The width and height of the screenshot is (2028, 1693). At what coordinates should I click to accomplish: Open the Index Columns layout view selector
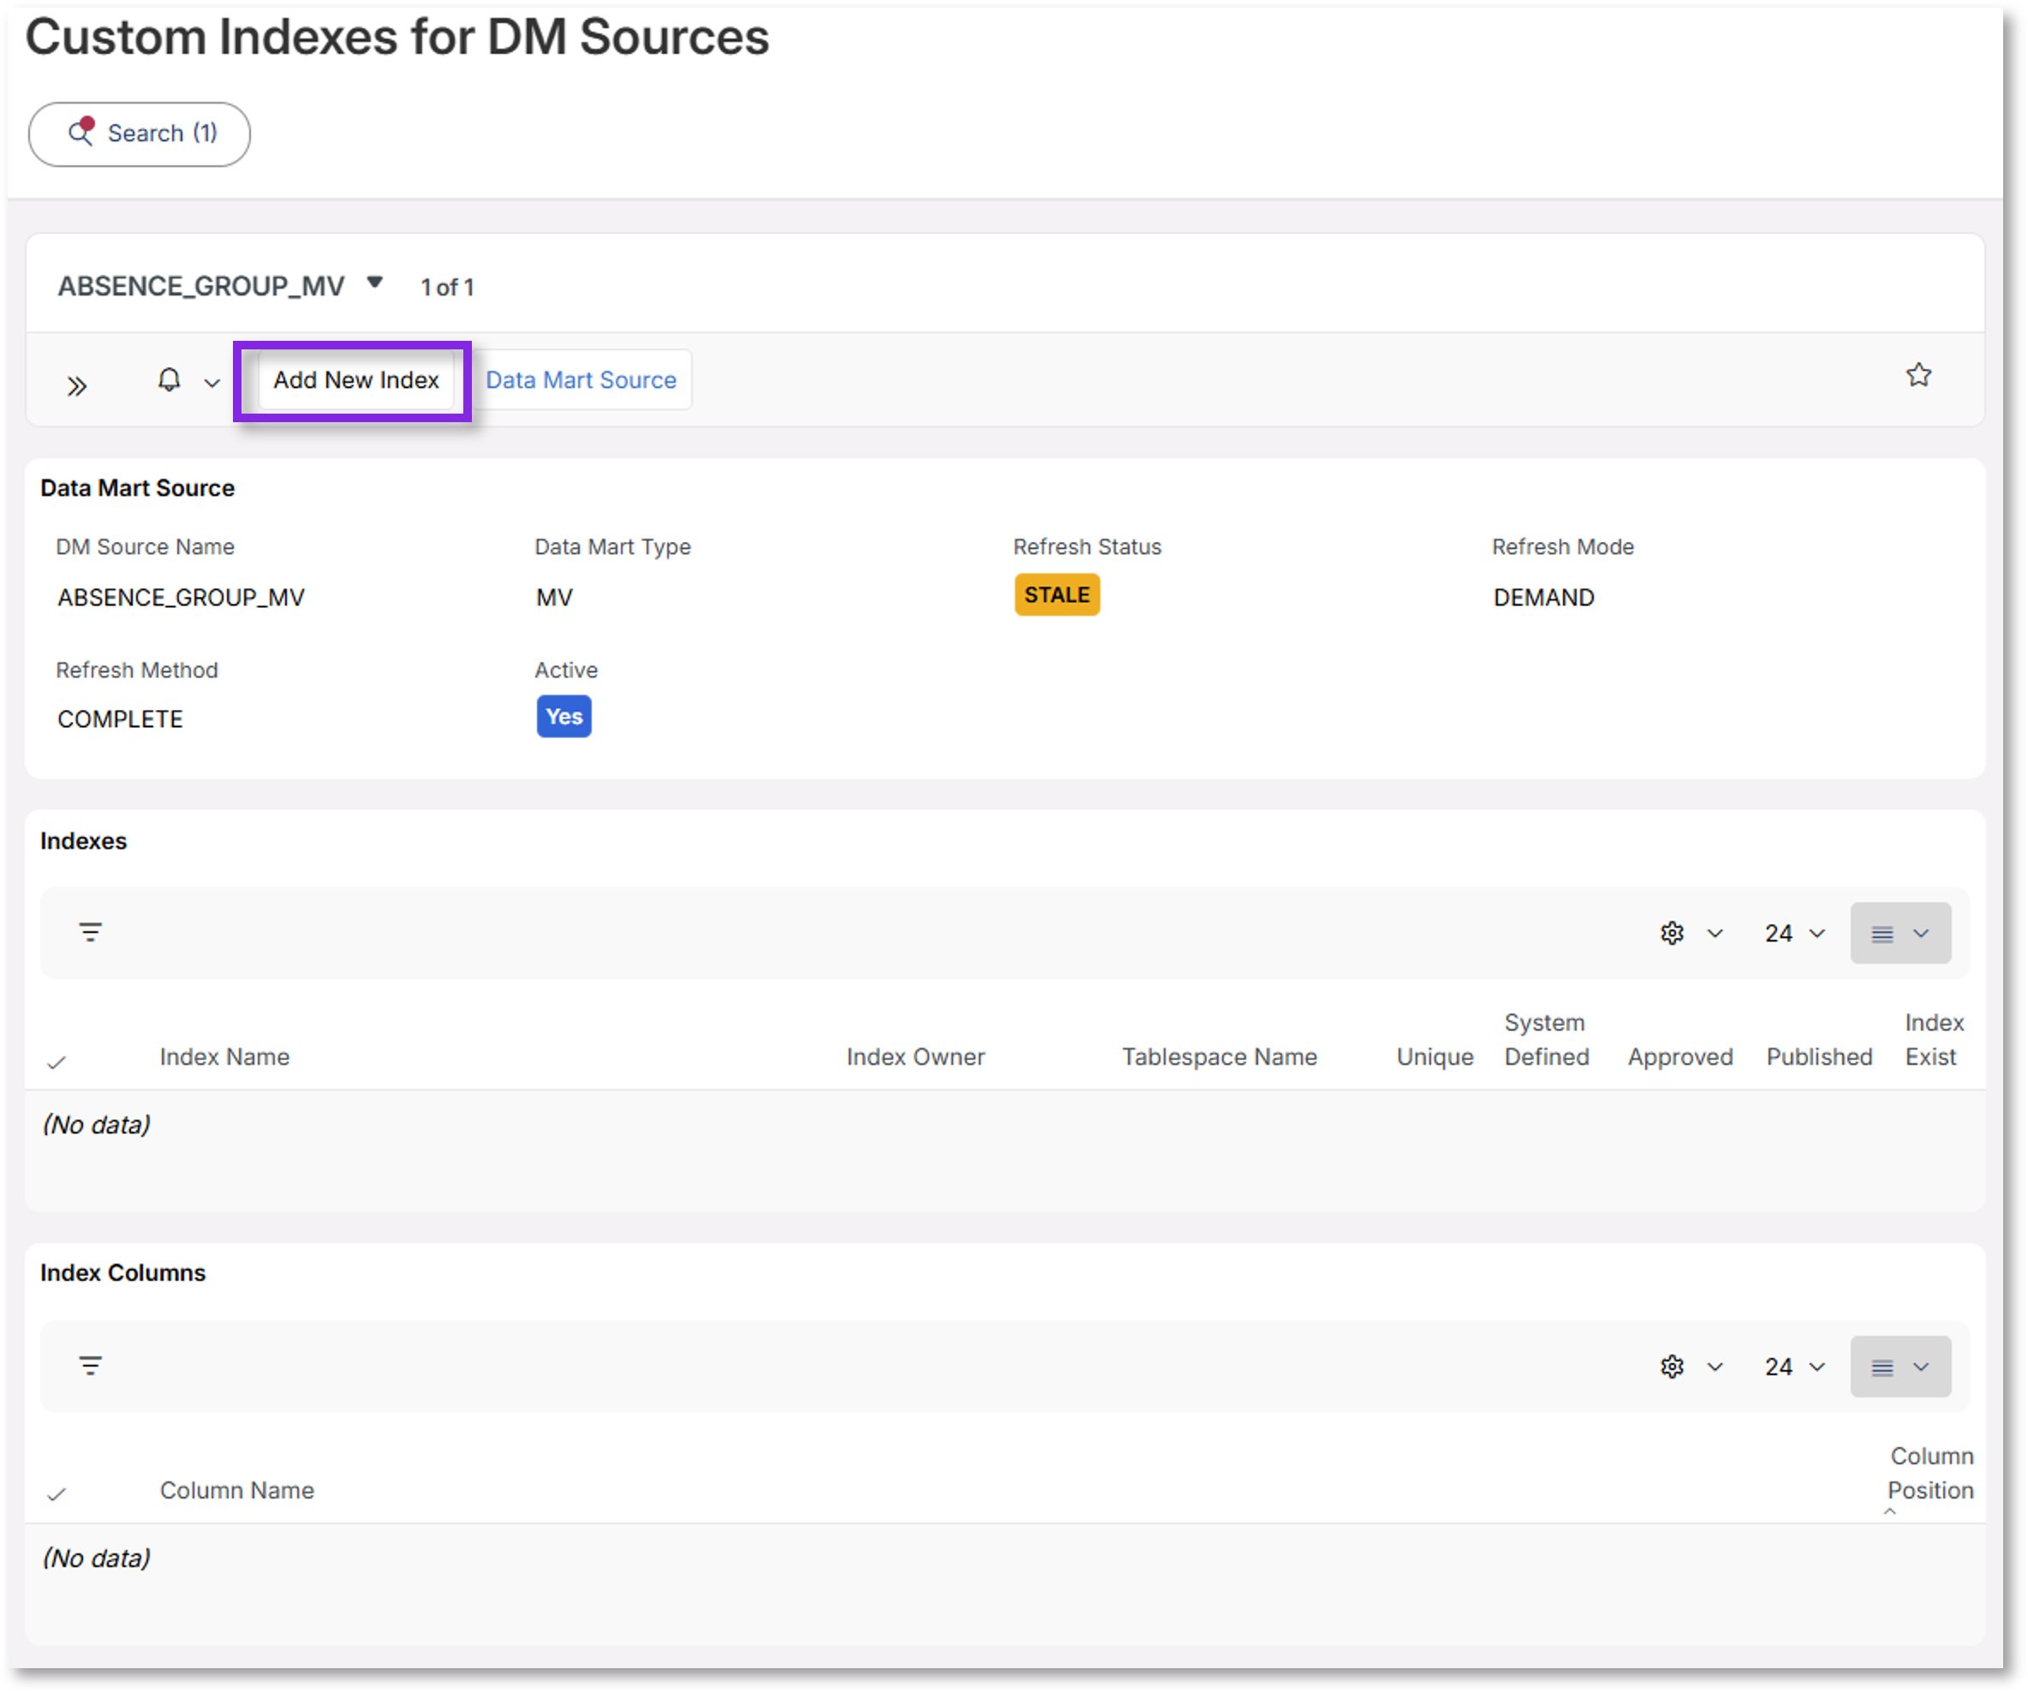[x=1900, y=1367]
